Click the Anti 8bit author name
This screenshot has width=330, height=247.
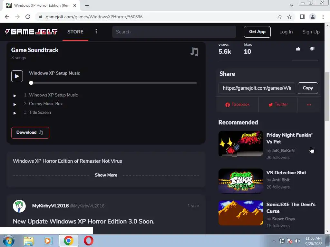[x=281, y=180]
